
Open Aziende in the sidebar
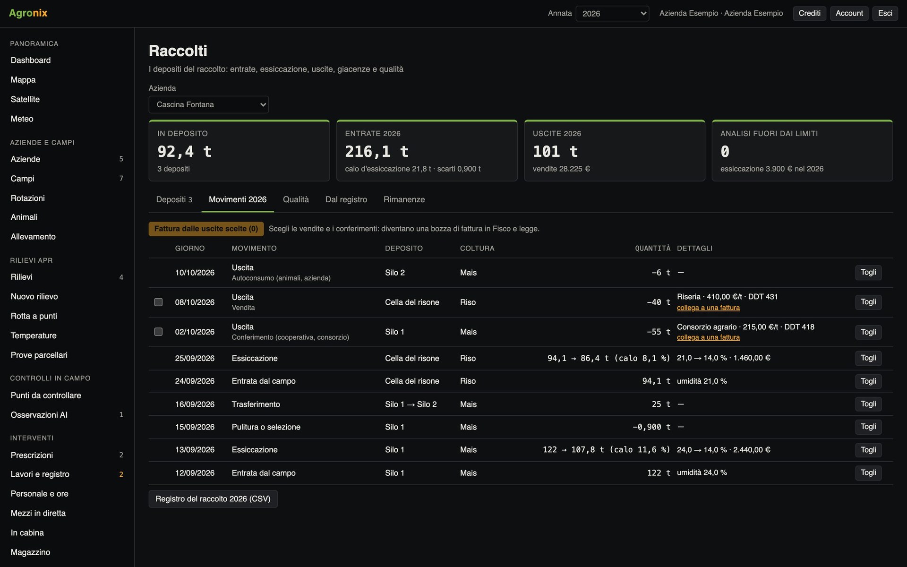(x=67, y=159)
